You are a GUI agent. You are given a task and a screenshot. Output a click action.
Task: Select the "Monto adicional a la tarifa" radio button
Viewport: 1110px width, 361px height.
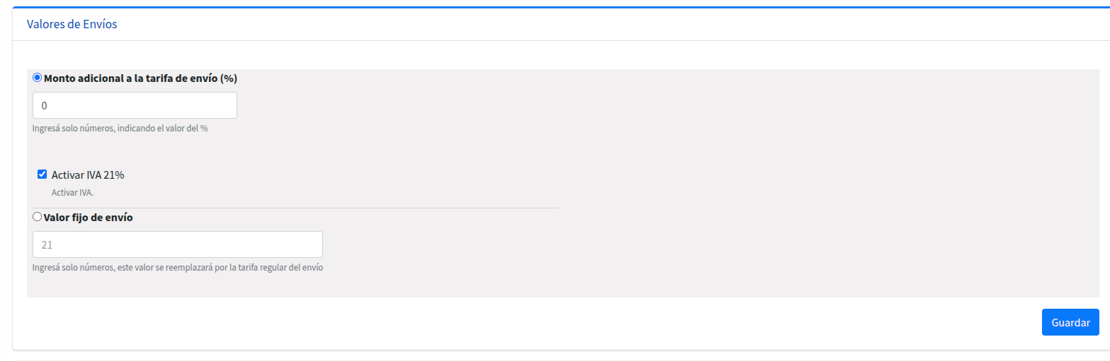click(38, 78)
